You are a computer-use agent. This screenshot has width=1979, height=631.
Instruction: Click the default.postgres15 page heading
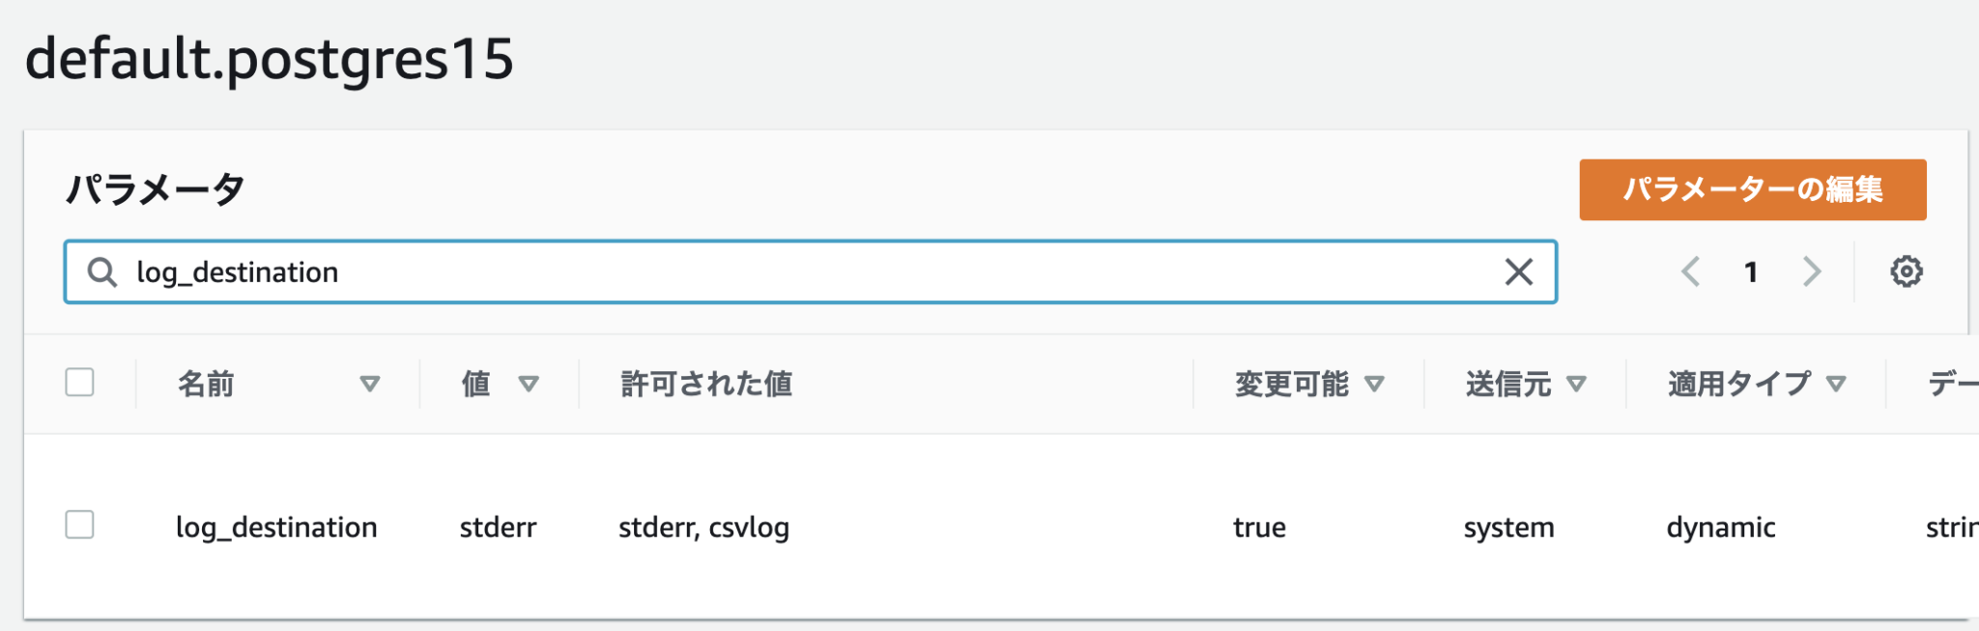pyautogui.click(x=271, y=60)
